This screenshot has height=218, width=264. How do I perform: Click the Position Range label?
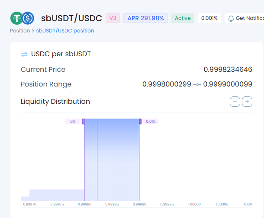[x=46, y=84]
